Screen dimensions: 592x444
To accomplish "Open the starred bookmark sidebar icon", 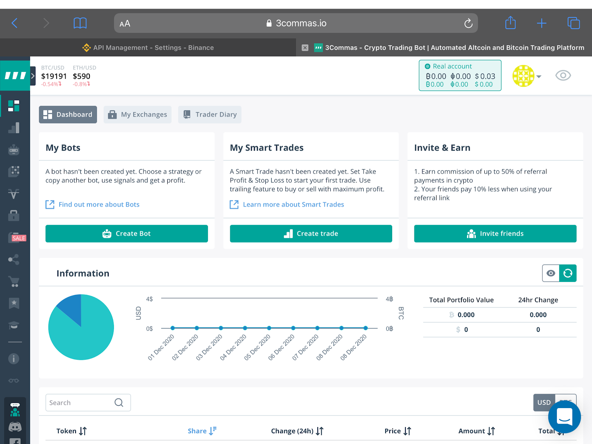I will pos(14,303).
